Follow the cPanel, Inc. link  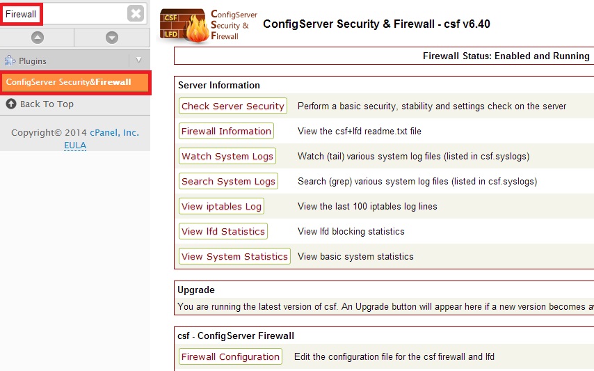(x=114, y=132)
